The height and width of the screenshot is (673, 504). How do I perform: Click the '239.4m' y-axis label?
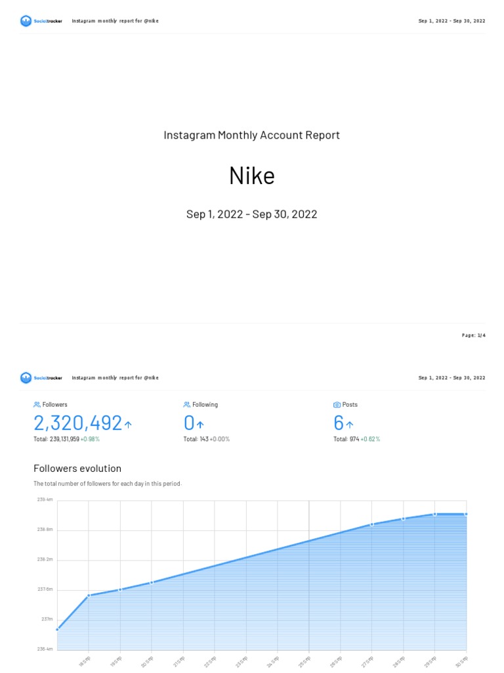pos(45,499)
